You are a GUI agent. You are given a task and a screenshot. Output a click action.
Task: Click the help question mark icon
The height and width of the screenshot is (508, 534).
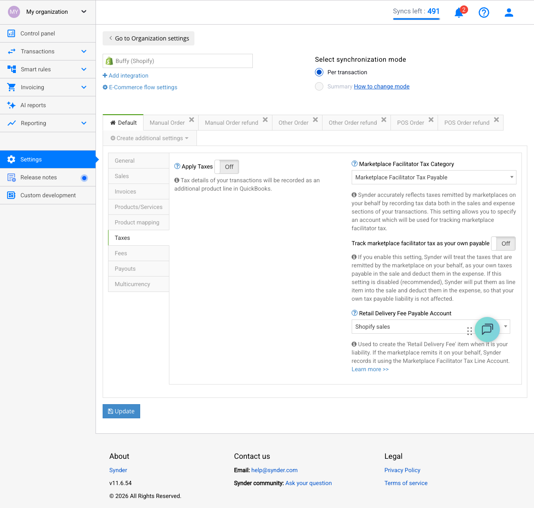coord(484,13)
